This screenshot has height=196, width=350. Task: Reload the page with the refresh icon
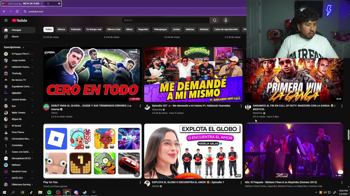(17, 11)
